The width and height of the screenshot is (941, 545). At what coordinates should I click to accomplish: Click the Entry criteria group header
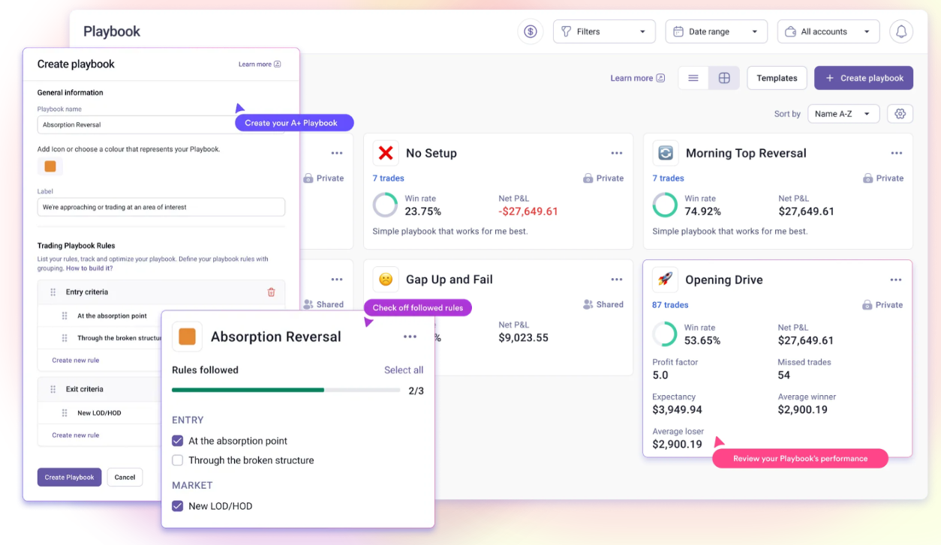click(x=161, y=292)
